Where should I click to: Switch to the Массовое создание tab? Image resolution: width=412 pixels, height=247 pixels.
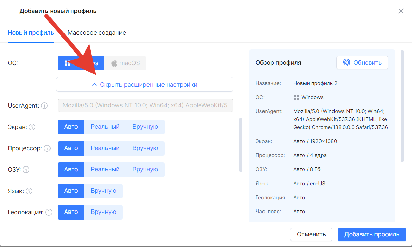[97, 32]
